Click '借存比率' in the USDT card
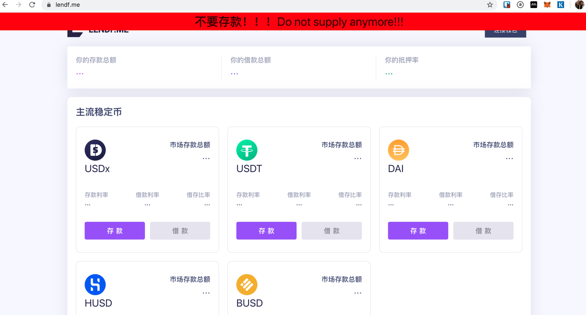 350,195
